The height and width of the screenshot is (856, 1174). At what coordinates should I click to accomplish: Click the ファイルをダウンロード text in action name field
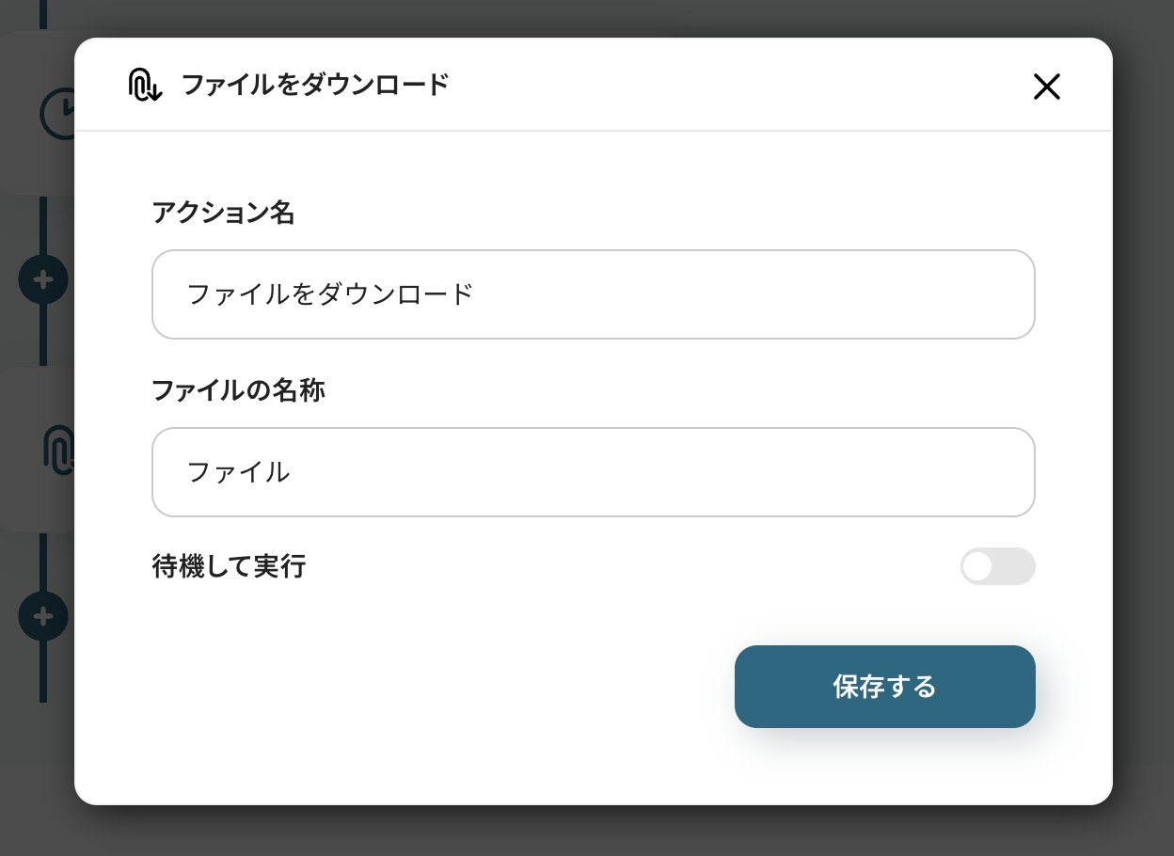pos(329,294)
